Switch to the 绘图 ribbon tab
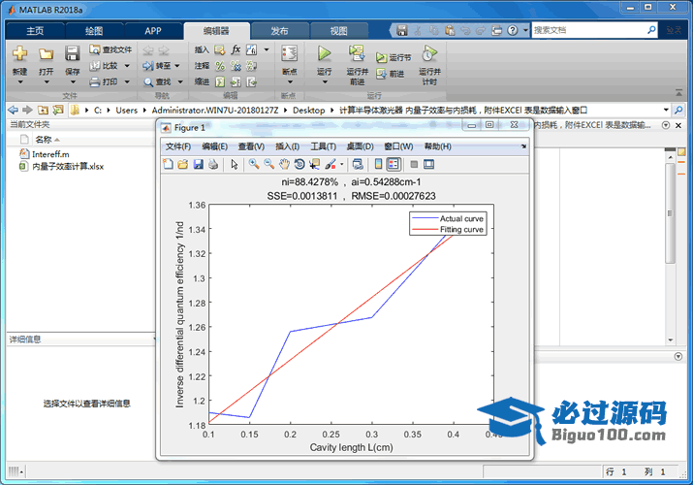Image resolution: width=693 pixels, height=485 pixels. click(x=94, y=30)
